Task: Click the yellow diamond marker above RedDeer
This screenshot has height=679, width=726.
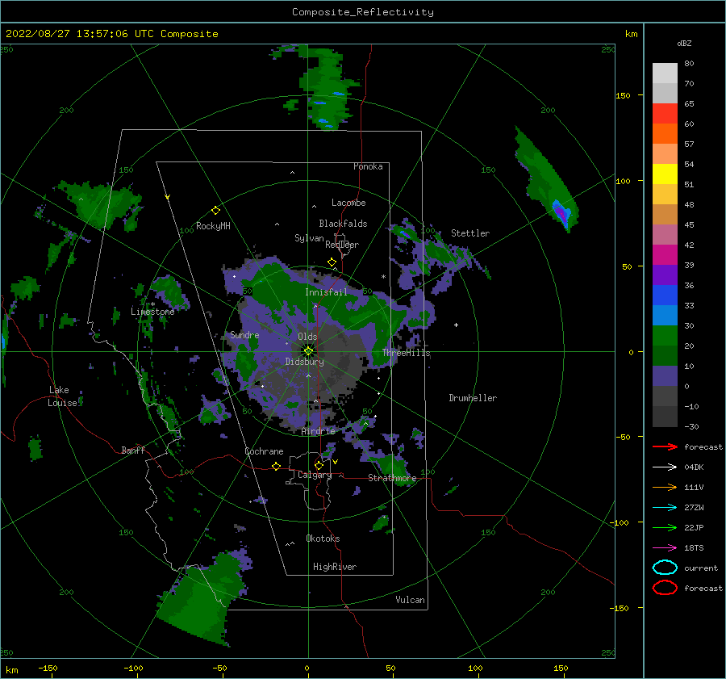Action: tap(332, 262)
